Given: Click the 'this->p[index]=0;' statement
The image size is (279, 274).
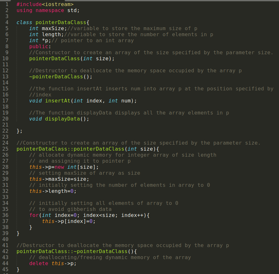Looking at the screenshot, I should [x=69, y=221].
